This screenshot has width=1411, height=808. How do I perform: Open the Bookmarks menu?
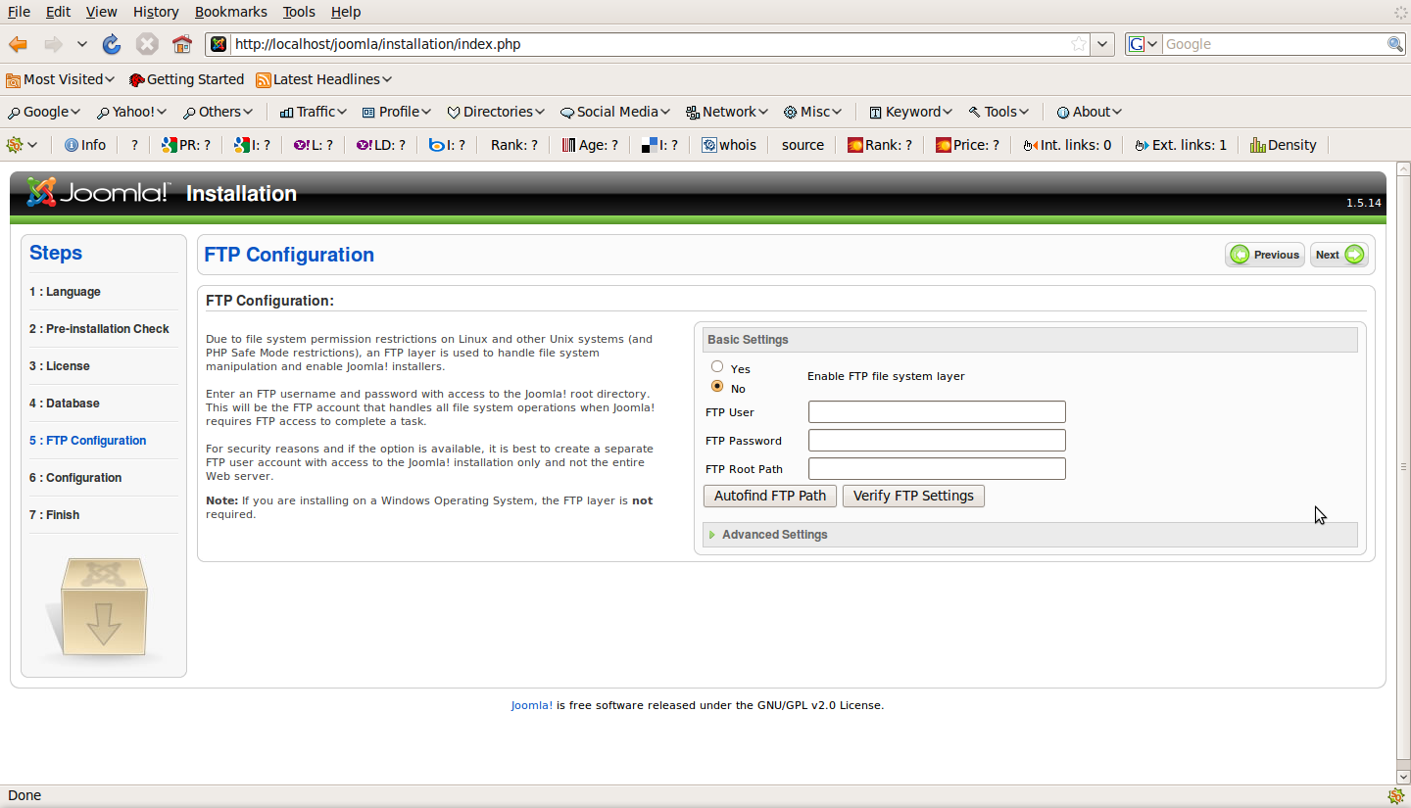point(230,12)
